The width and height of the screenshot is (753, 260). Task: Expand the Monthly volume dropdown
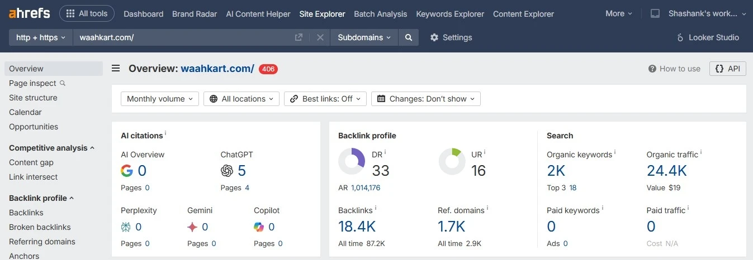[159, 99]
